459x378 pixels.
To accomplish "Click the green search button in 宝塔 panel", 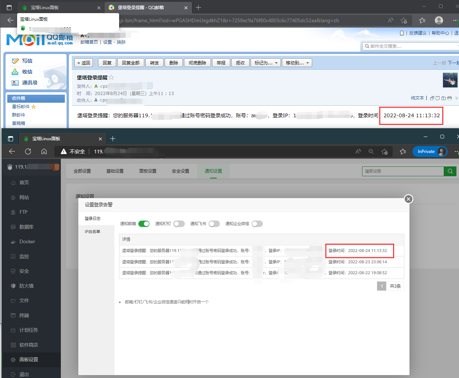I will [x=450, y=171].
